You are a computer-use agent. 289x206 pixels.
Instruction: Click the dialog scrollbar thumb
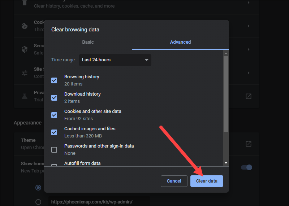(226, 94)
